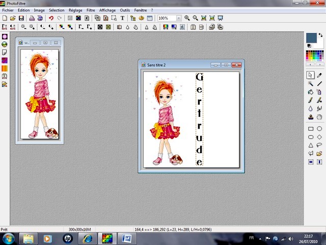Choose the Lasso selection shape
The width and height of the screenshot is (326, 245).
coord(319,145)
